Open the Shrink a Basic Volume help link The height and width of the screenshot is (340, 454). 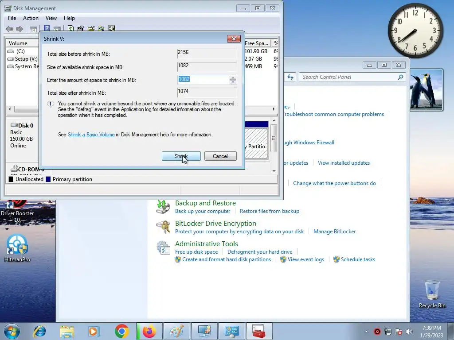(91, 135)
